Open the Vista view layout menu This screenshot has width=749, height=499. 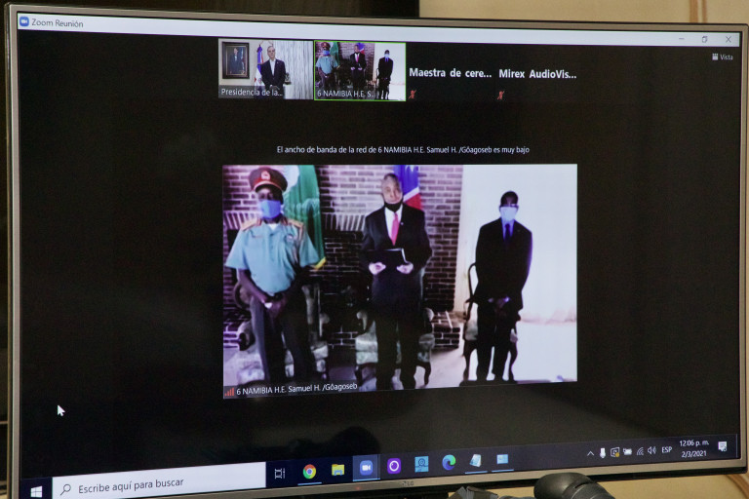(725, 57)
